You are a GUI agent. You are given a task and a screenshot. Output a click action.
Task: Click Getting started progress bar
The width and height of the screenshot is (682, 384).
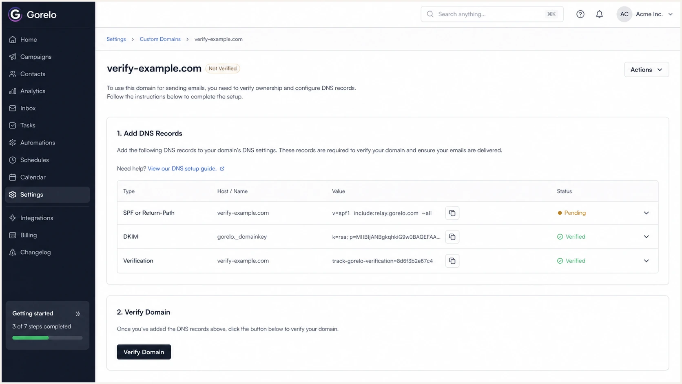(x=47, y=338)
